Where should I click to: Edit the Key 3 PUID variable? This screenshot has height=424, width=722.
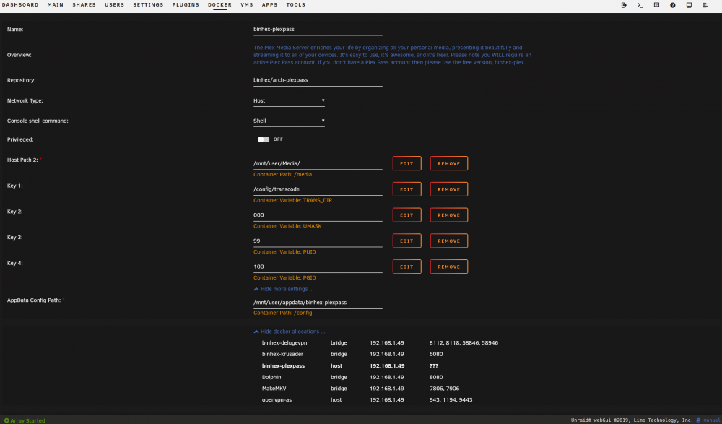(x=406, y=241)
